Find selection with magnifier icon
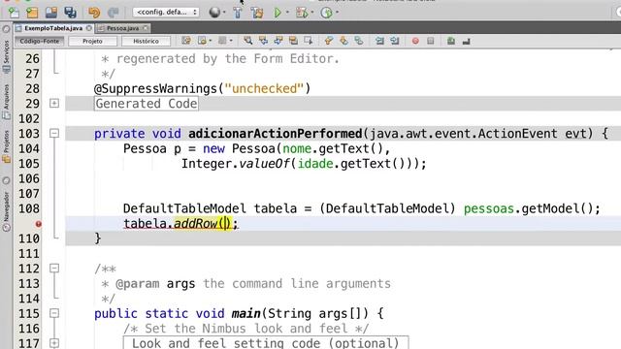The width and height of the screenshot is (621, 349). click(248, 41)
